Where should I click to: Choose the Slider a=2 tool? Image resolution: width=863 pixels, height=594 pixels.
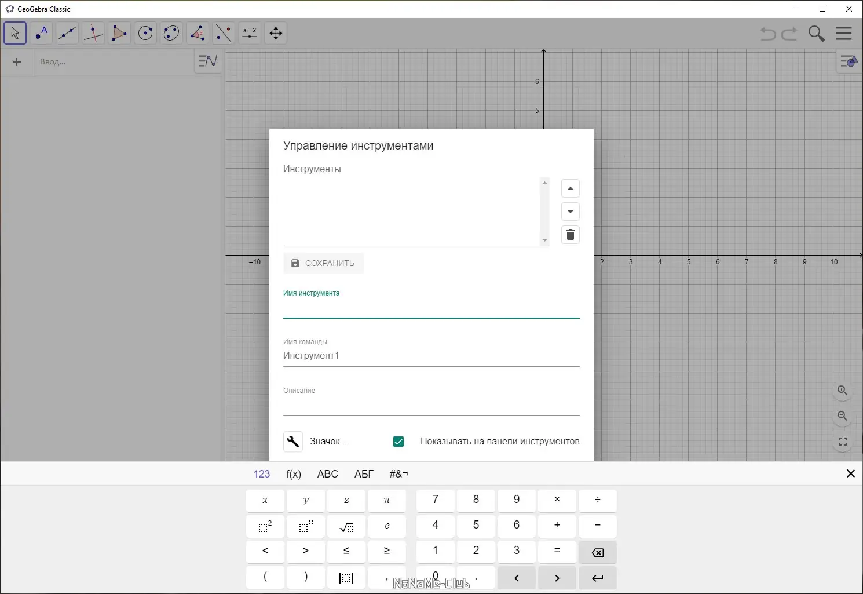click(x=250, y=33)
